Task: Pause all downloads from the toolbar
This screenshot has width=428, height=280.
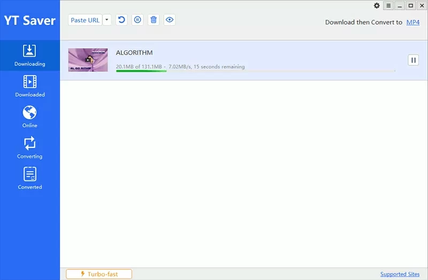Action: click(137, 20)
